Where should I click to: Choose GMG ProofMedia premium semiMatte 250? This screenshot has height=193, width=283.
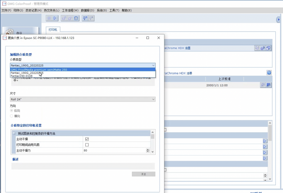coord(83,70)
